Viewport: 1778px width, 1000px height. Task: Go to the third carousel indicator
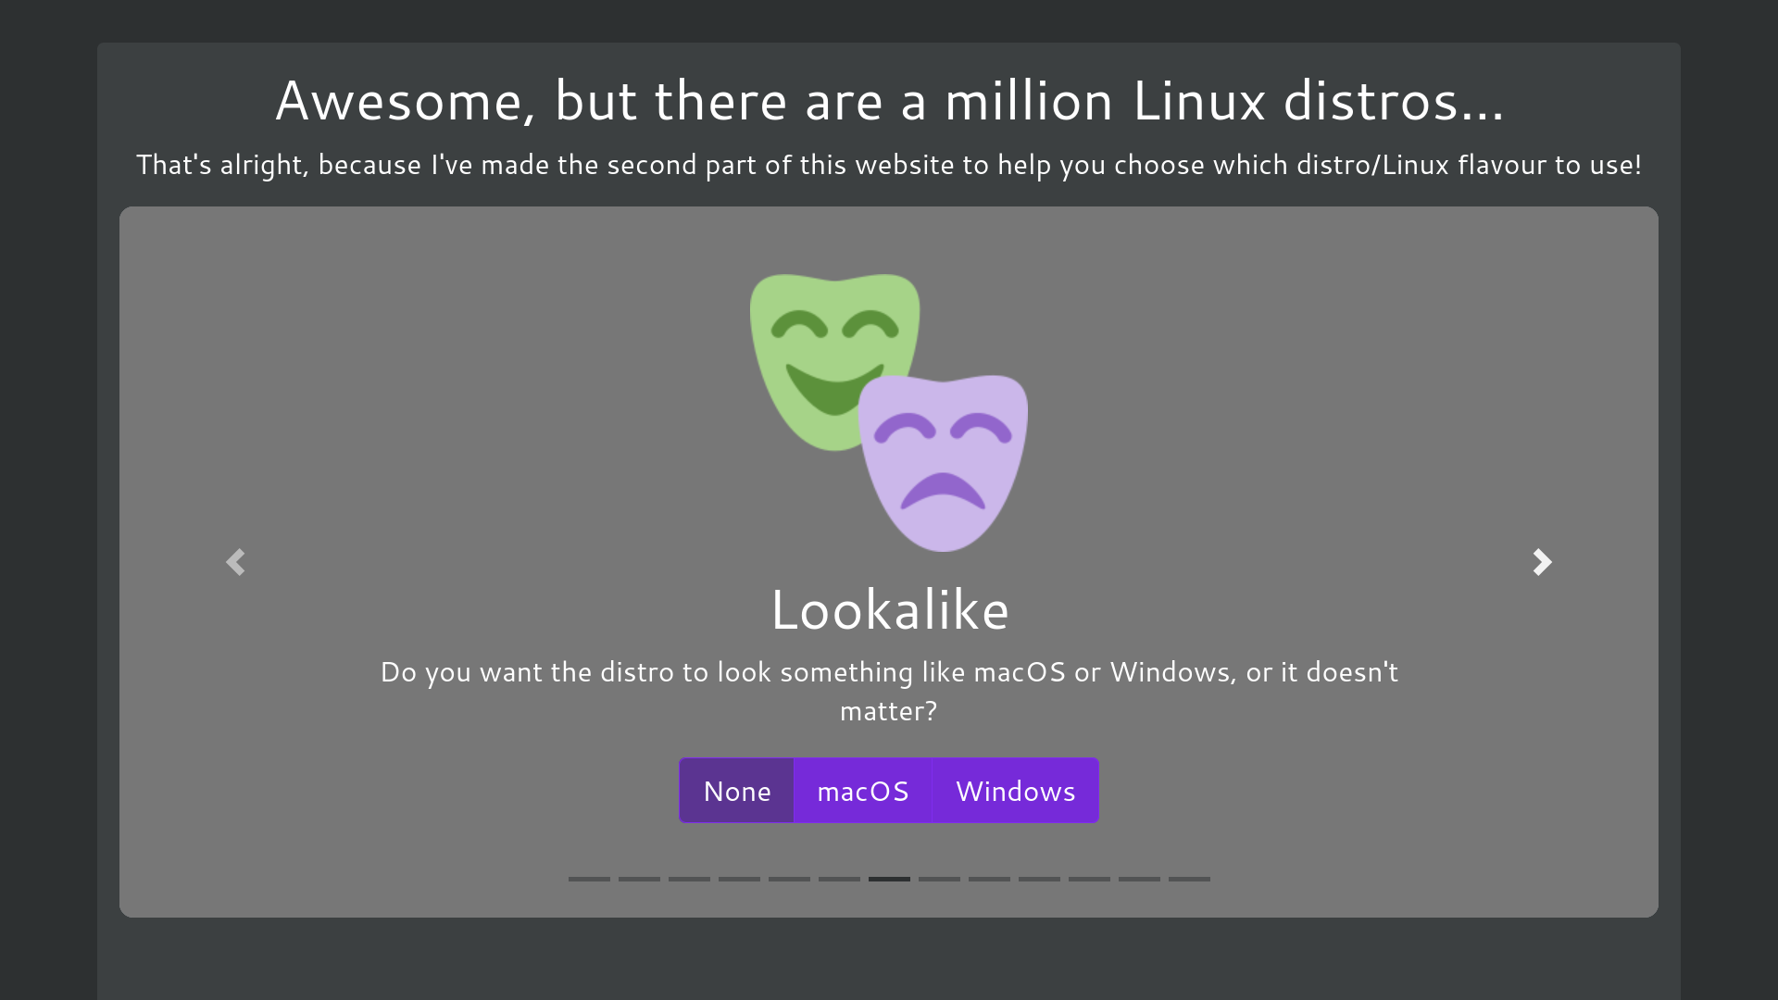point(689,879)
